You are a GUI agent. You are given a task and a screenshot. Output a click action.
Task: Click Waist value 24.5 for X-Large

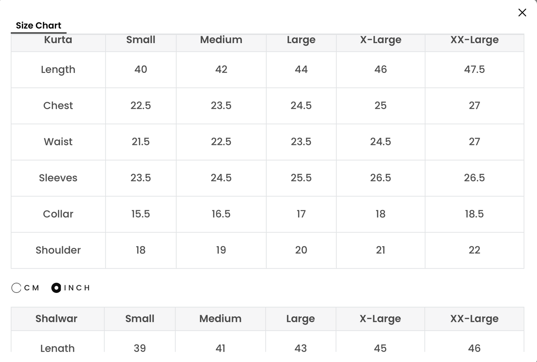click(381, 142)
